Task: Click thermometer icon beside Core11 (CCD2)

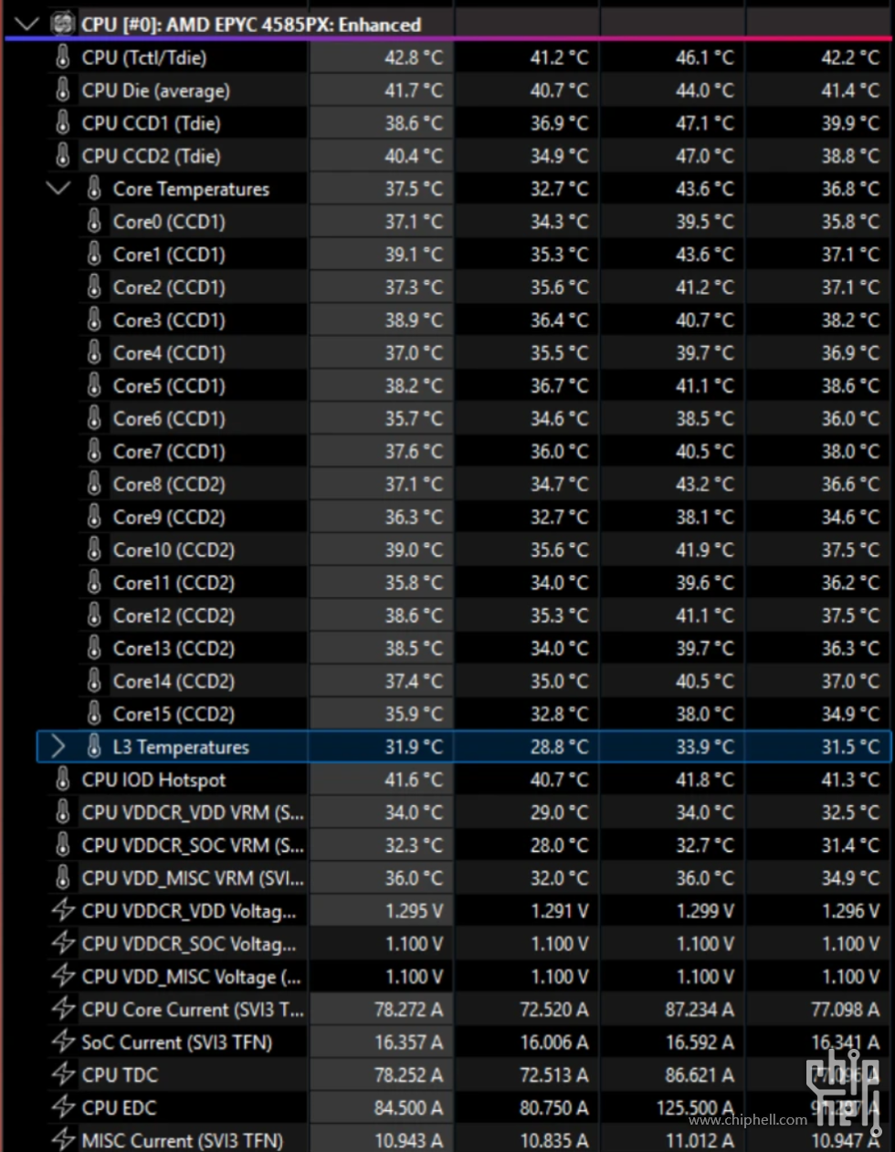Action: (93, 583)
